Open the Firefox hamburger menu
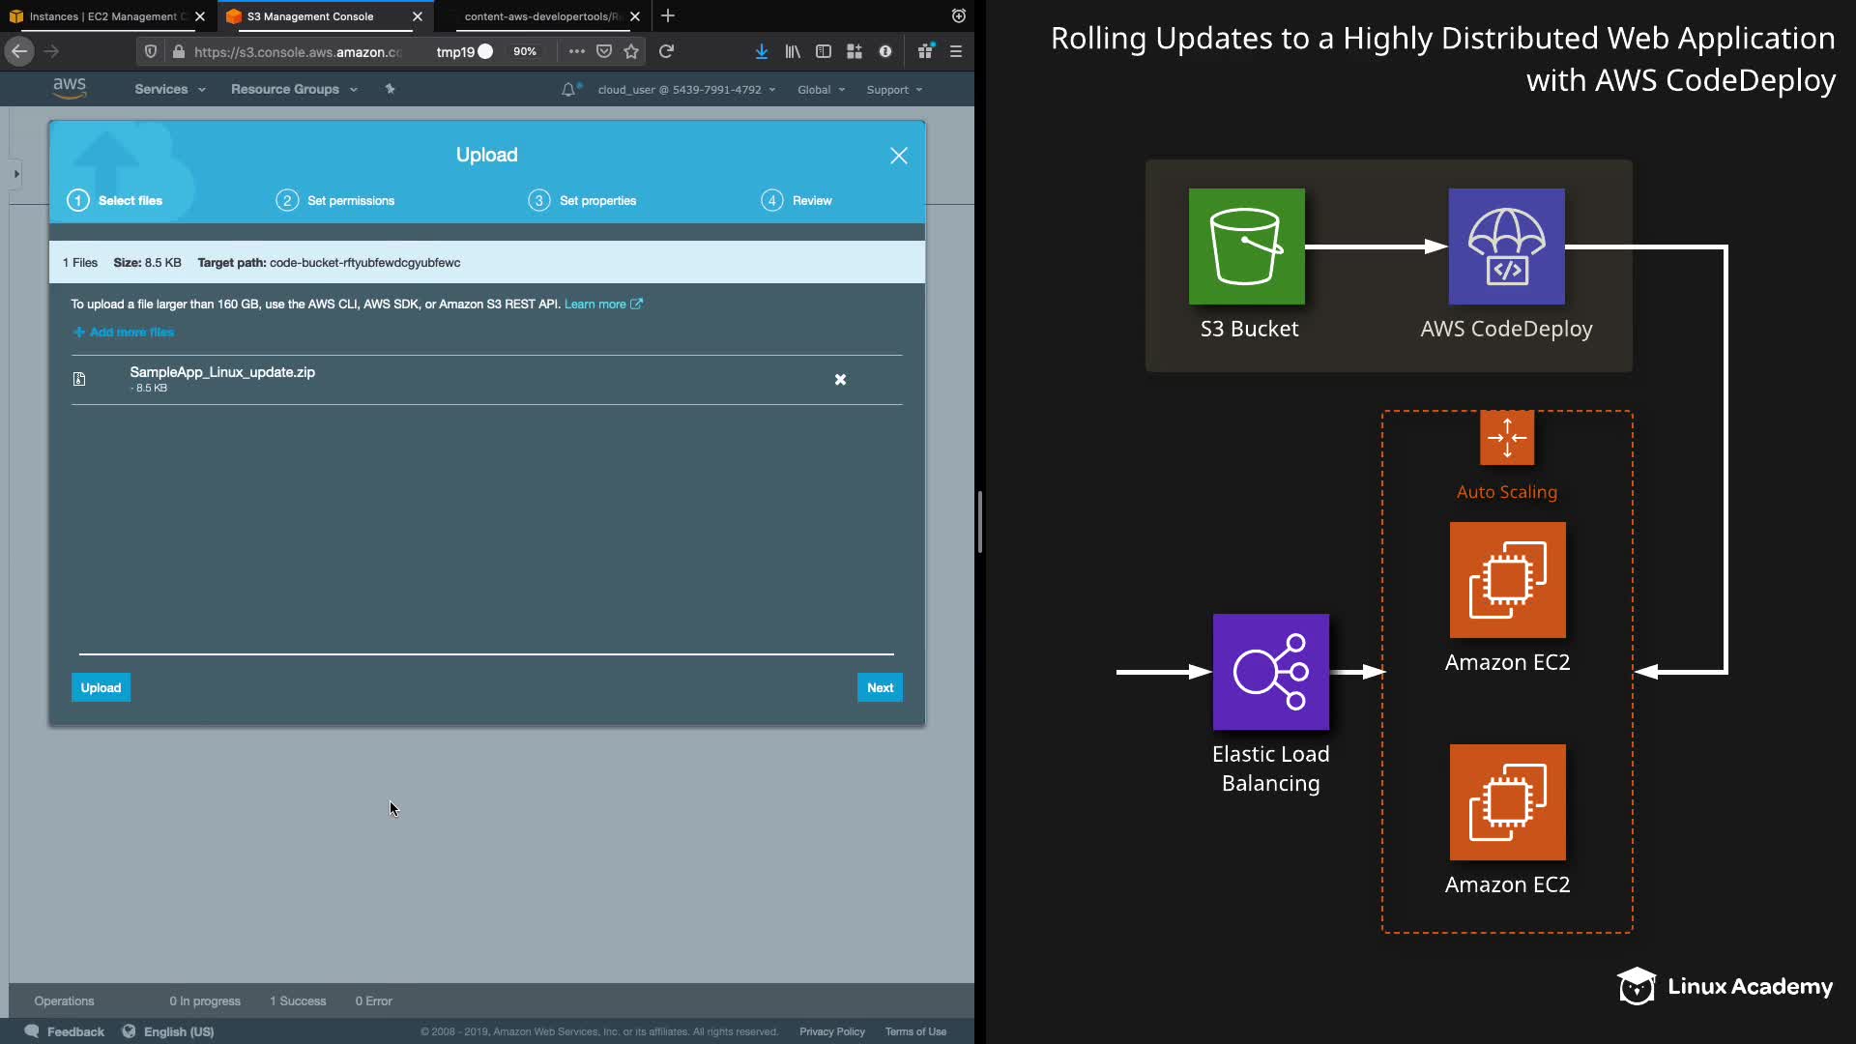The image size is (1856, 1044). [x=955, y=51]
